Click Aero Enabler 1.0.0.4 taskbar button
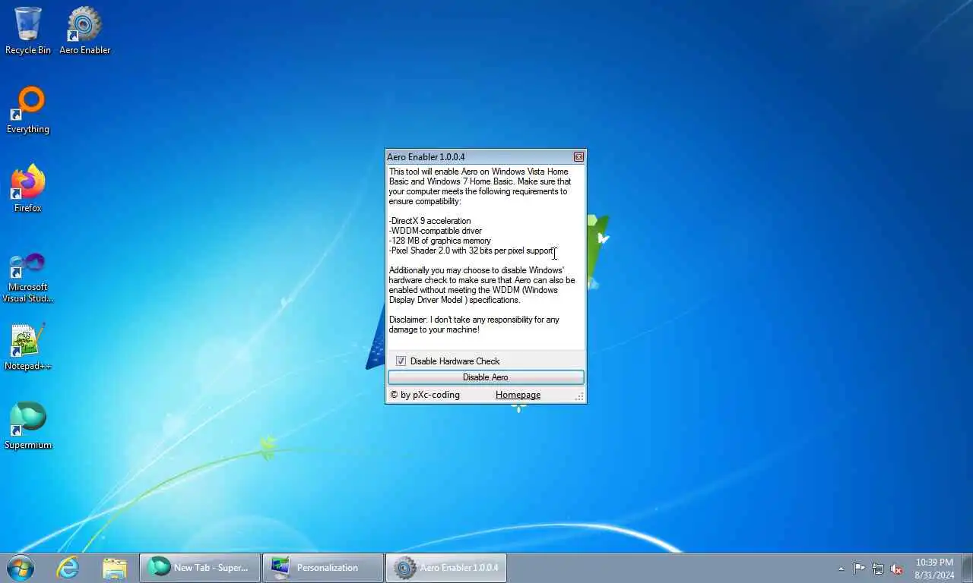The image size is (973, 583). click(x=446, y=567)
